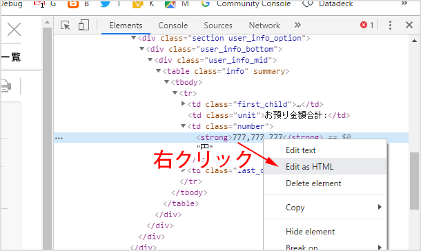Click the page scrollbar up arrow
This screenshot has width=421, height=251.
[x=47, y=22]
